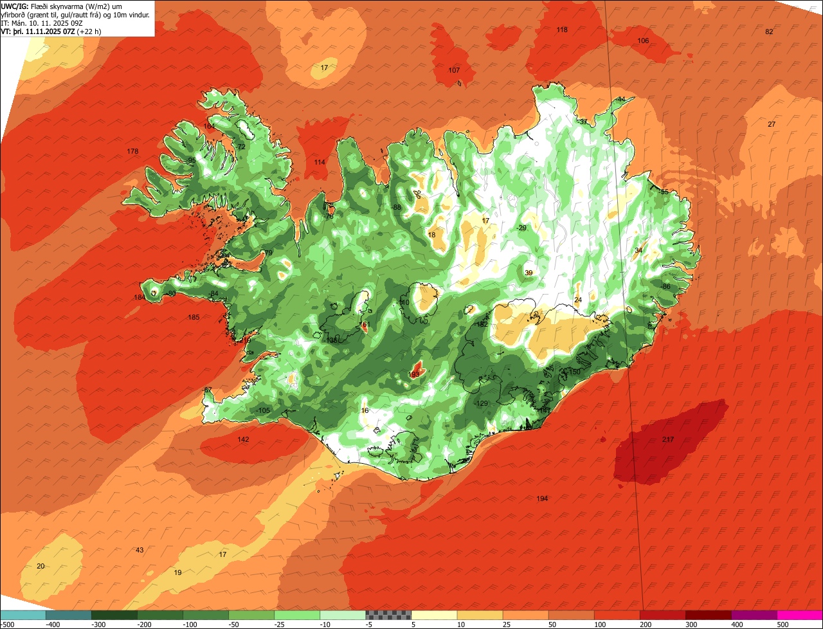Click the 150 value on the southeast coast
The height and width of the screenshot is (629, 823).
[x=575, y=372]
